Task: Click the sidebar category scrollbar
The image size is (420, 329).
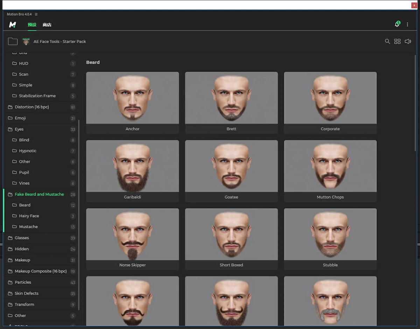Action: (x=79, y=215)
